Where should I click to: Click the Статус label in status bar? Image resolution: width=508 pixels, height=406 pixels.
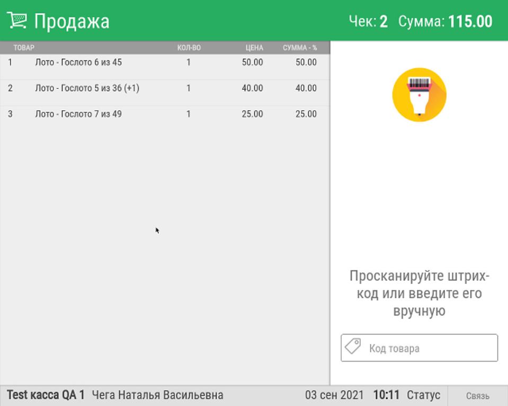423,395
